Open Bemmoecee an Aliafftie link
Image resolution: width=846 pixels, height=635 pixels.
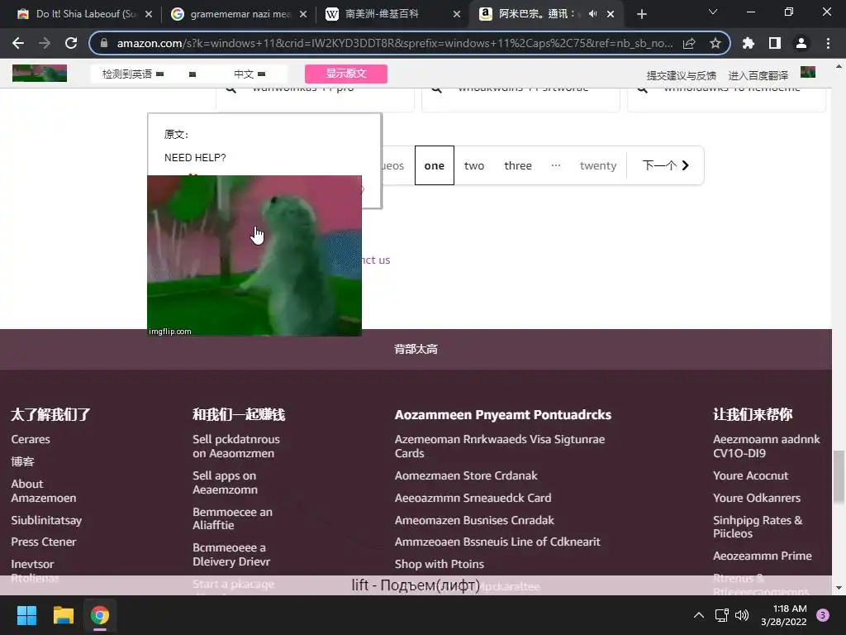[232, 518]
